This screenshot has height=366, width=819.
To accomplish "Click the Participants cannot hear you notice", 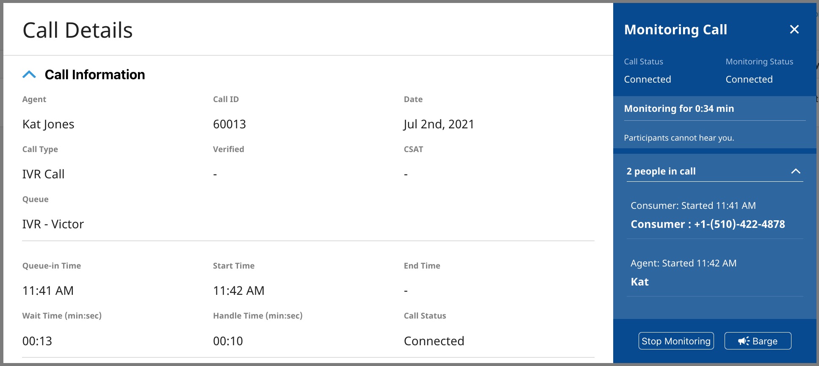I will (679, 138).
